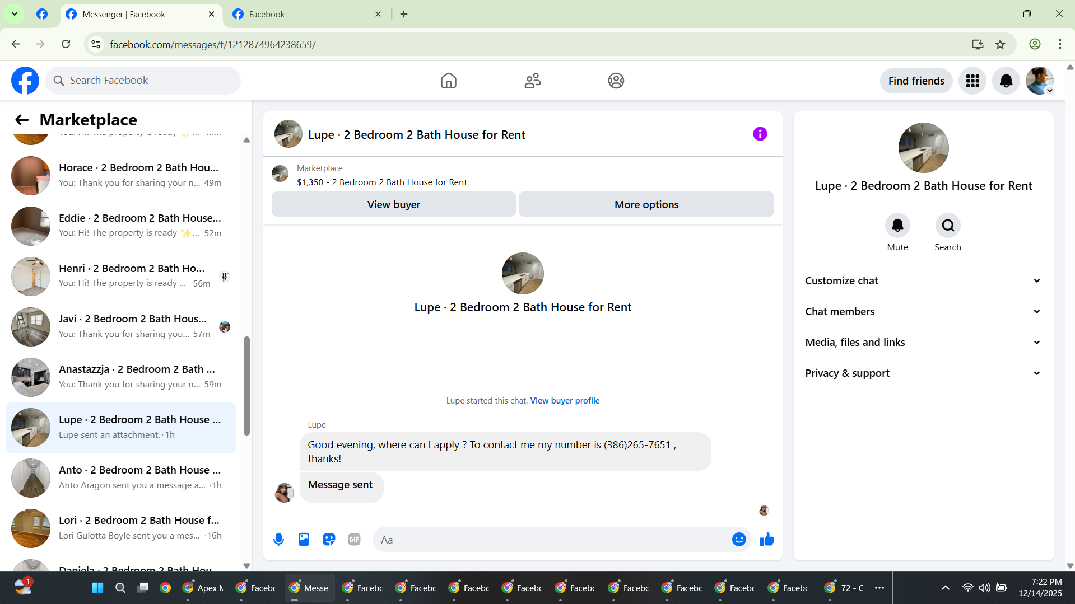Expand the Customize chat section
This screenshot has height=604, width=1075.
(923, 281)
